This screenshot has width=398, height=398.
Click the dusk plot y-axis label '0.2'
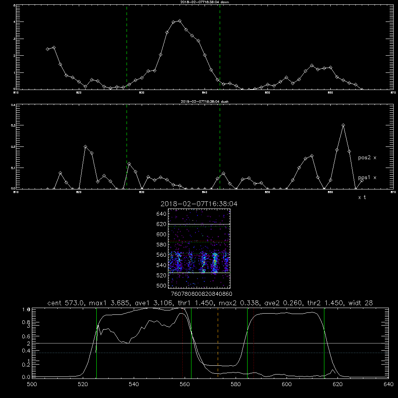coord(13,147)
